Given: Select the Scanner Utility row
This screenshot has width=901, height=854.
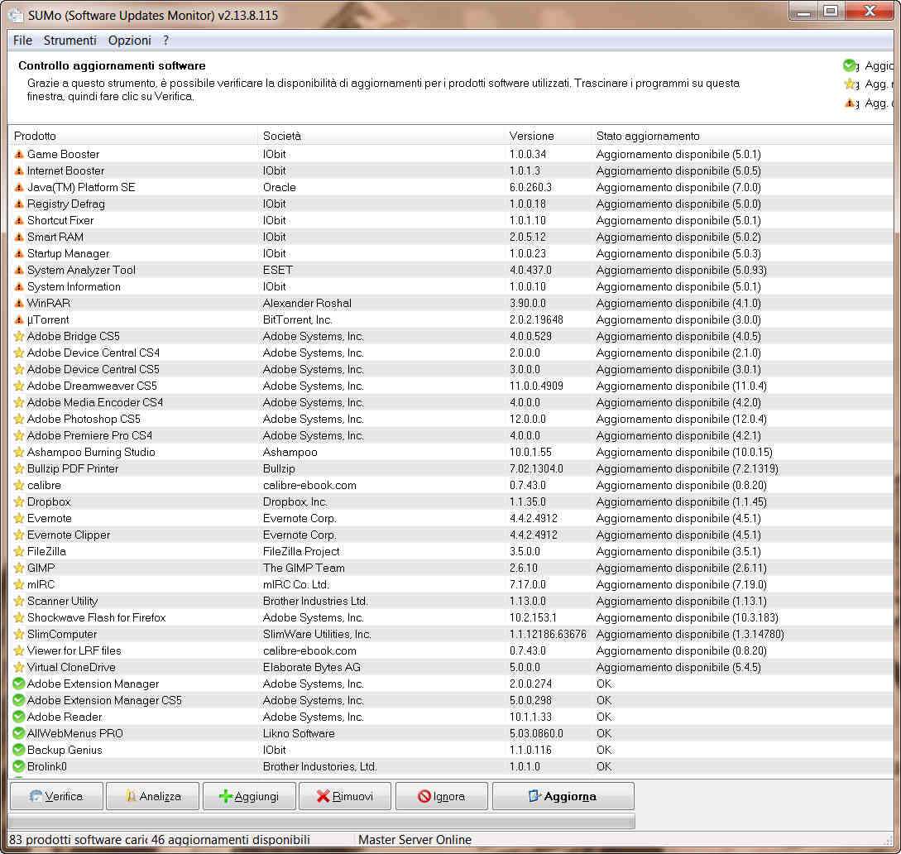Looking at the screenshot, I should tap(451, 601).
